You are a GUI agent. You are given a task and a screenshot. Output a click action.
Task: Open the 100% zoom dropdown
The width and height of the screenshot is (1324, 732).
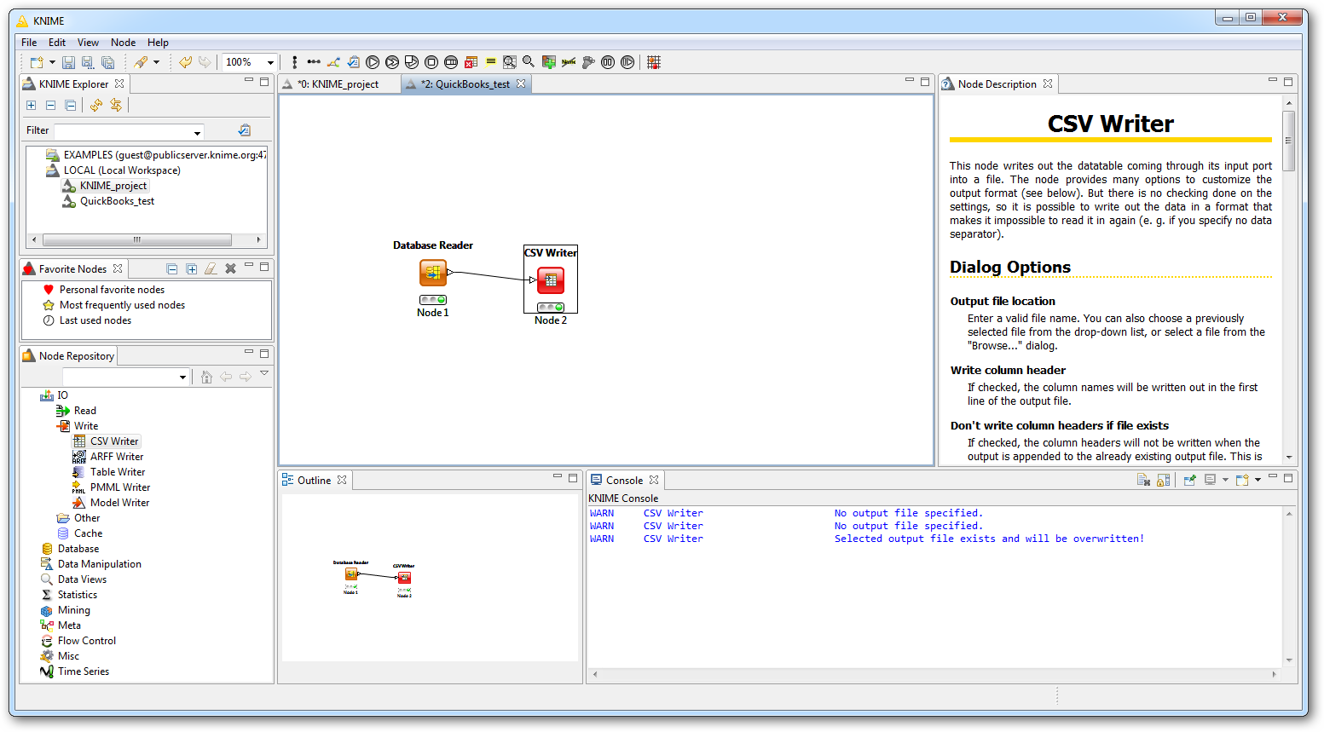pos(270,62)
